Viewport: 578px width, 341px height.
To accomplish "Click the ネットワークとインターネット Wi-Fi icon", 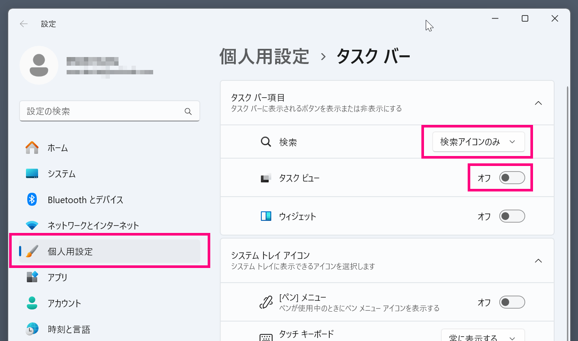I will point(32,226).
